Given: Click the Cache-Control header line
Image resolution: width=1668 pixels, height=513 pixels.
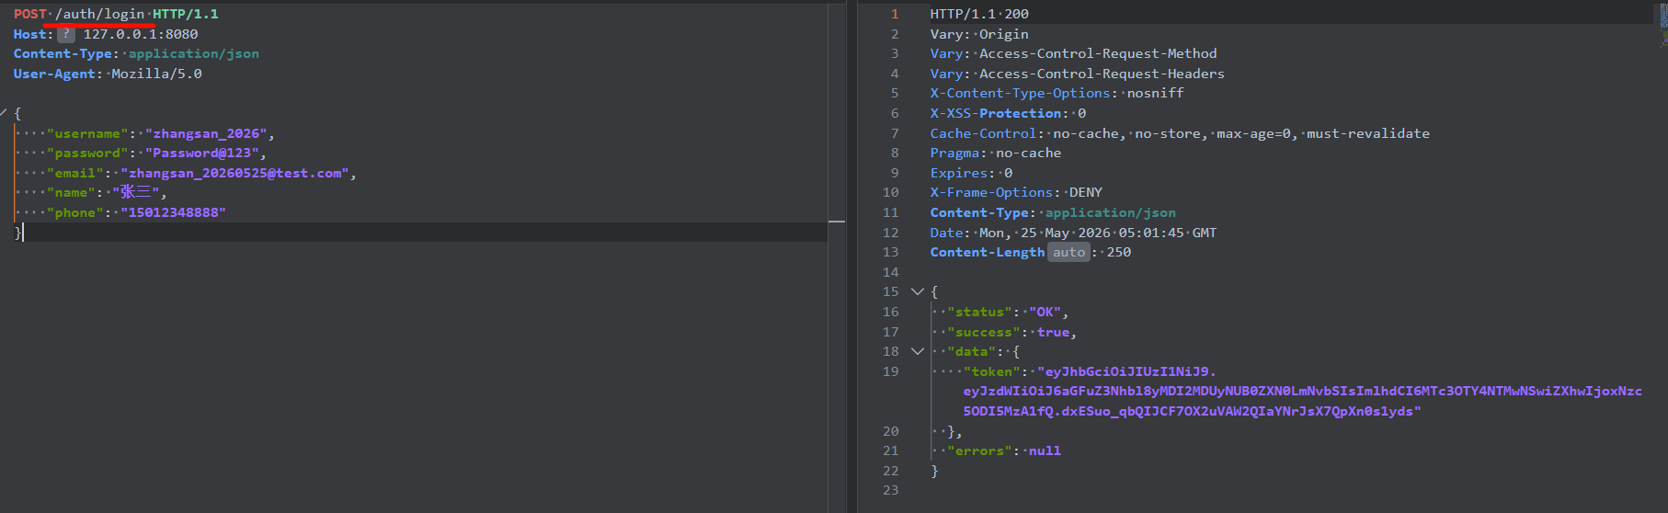Looking at the screenshot, I should point(1180,133).
